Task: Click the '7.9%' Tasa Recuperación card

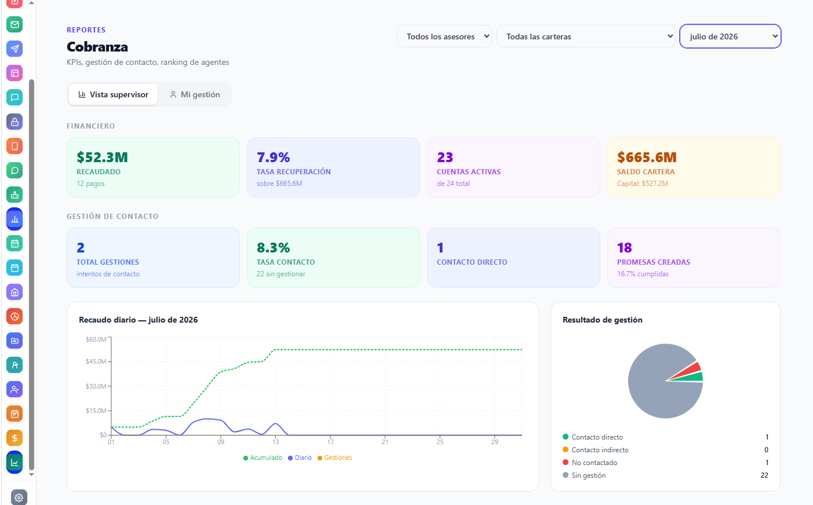Action: point(333,167)
